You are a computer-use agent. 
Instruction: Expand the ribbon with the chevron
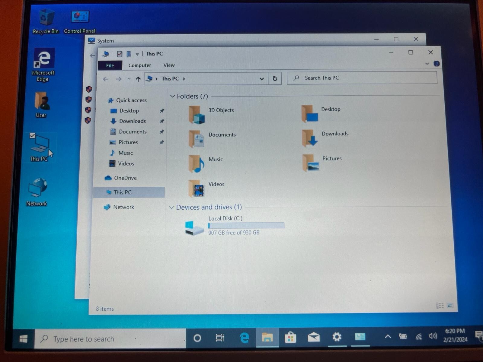point(427,64)
